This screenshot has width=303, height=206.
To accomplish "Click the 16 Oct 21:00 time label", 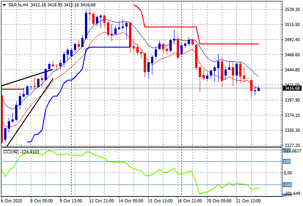I will [190, 201].
